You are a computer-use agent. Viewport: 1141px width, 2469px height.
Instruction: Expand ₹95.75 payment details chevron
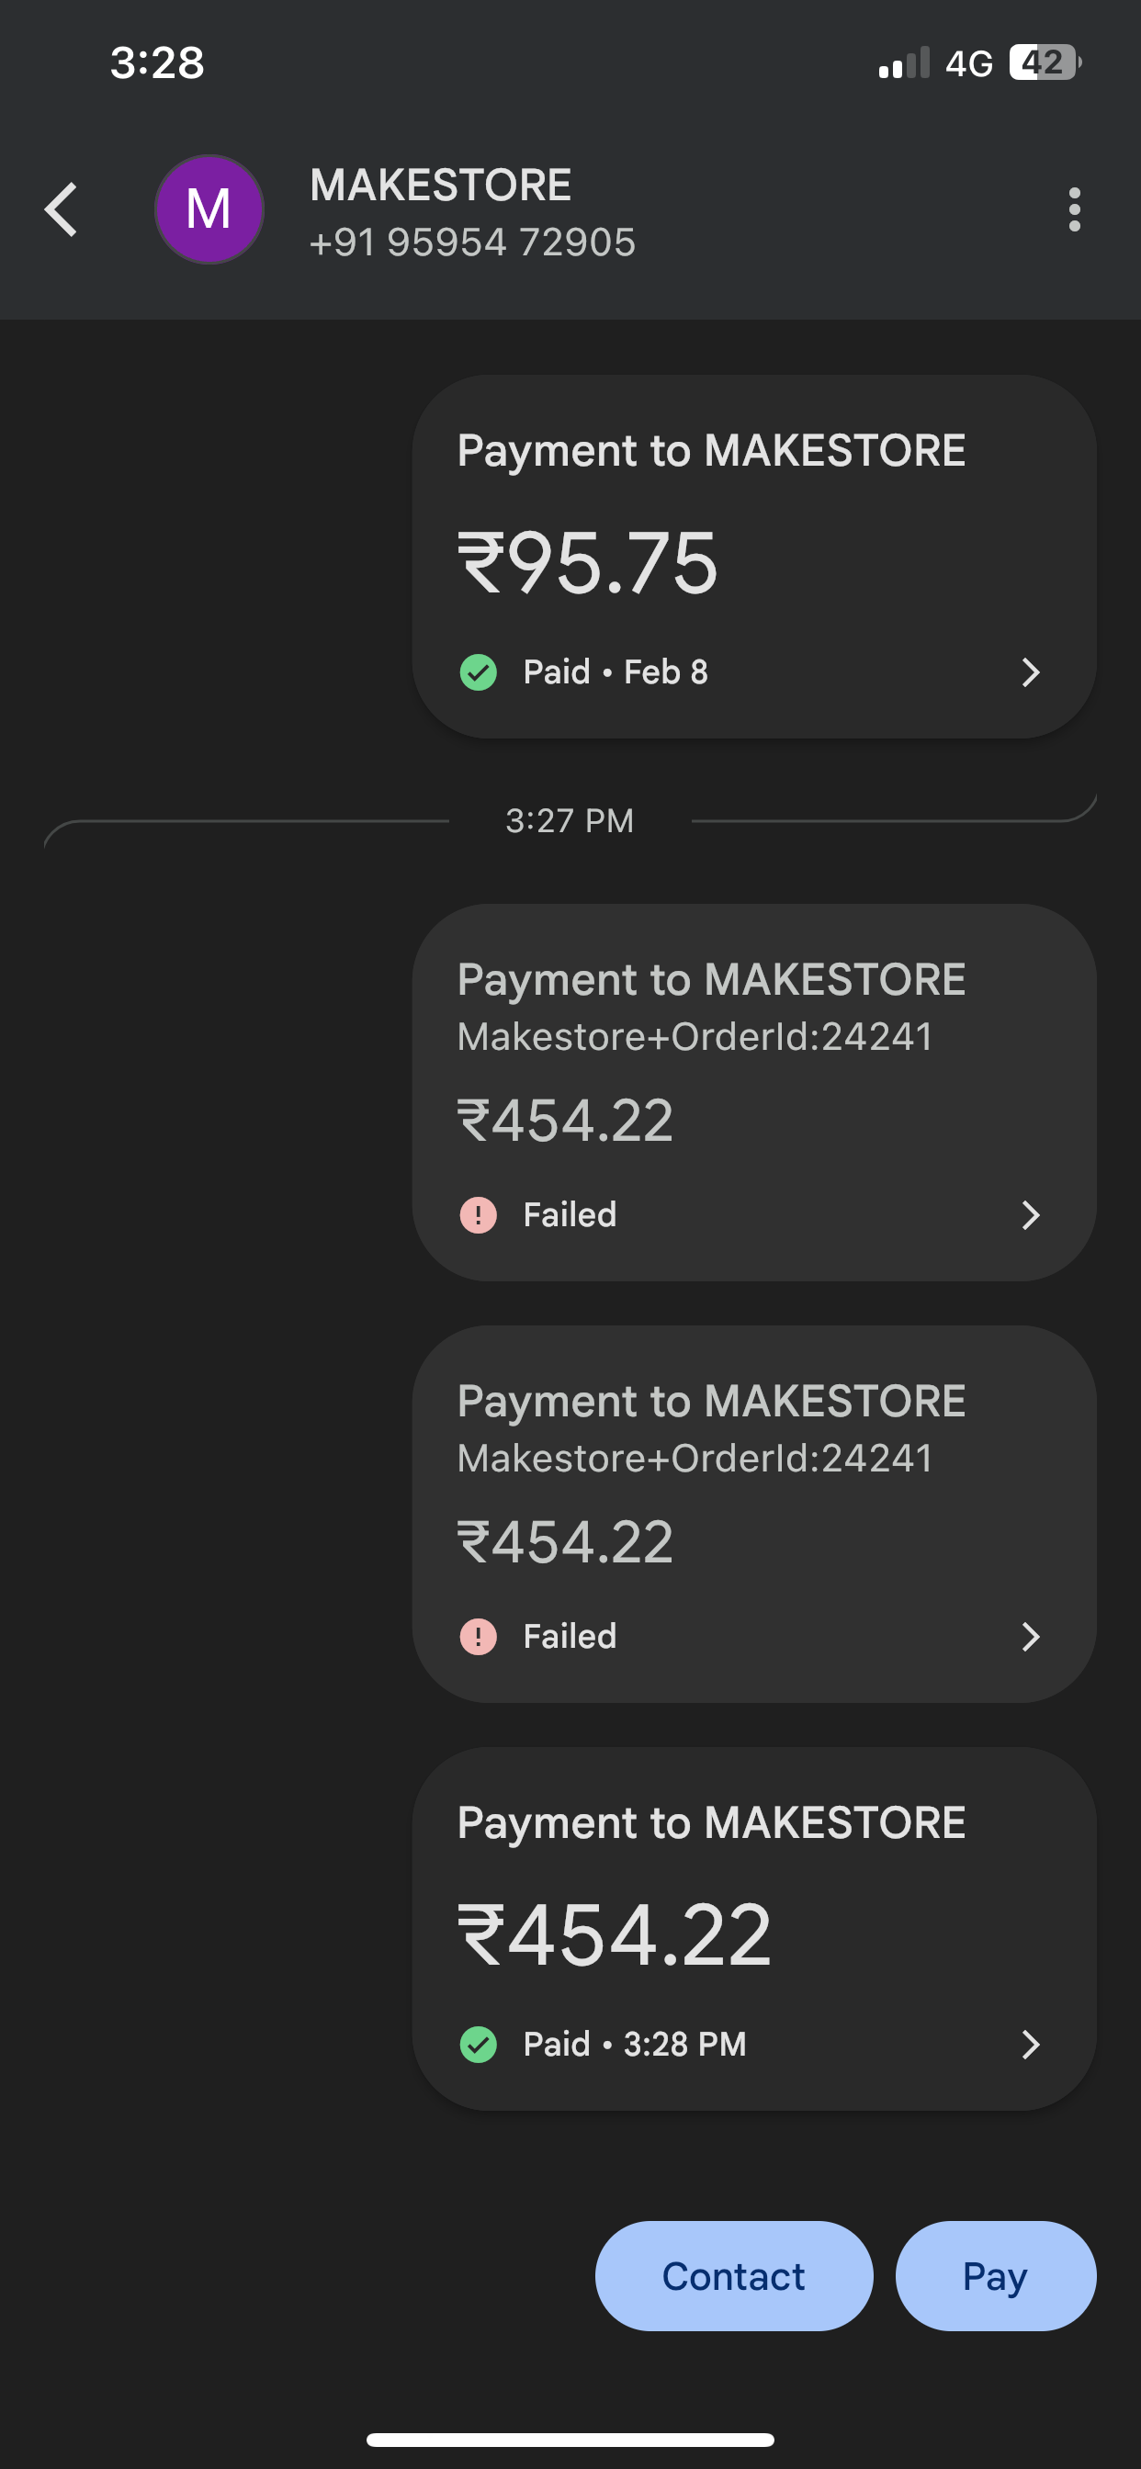coord(1031,671)
